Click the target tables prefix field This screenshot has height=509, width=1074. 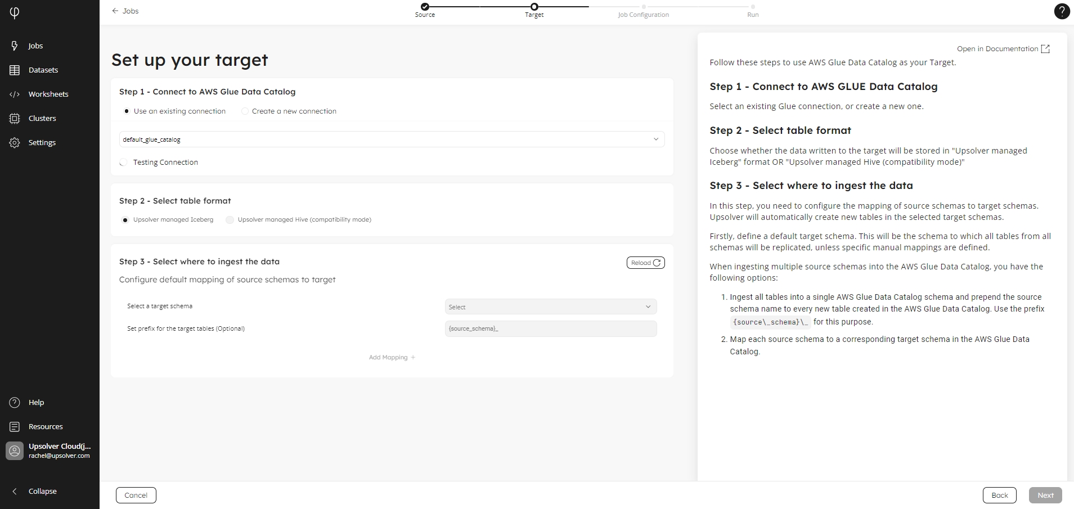coord(550,328)
